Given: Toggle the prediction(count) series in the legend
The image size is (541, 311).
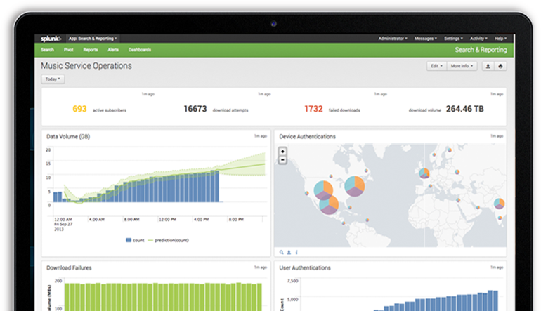Looking at the screenshot, I should [169, 240].
